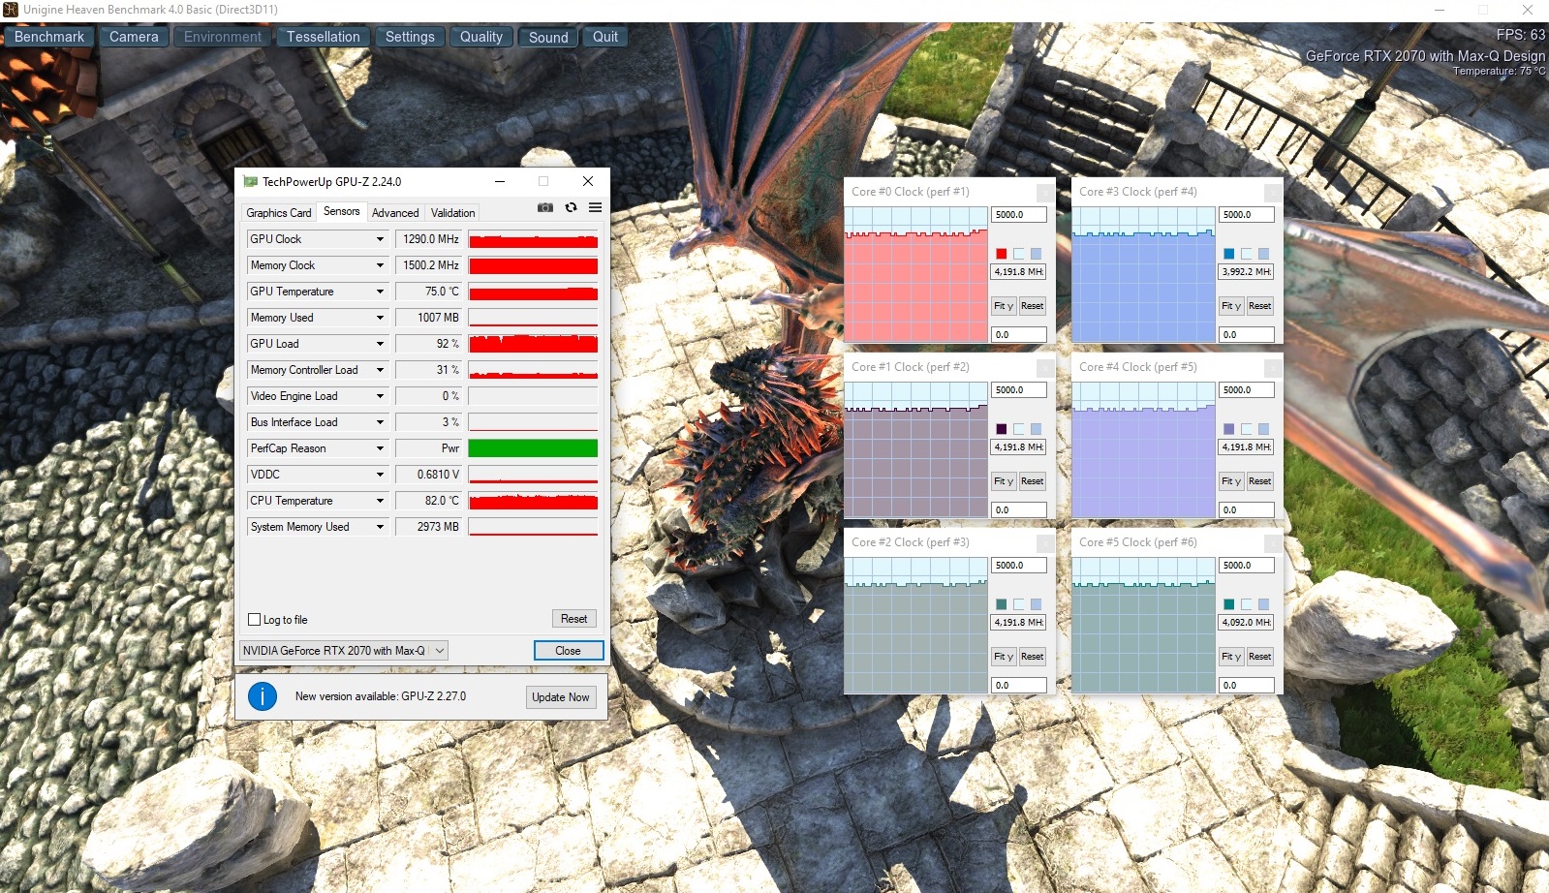Pick the dark purple swatch in Core #1 panel
1549x893 pixels.
1002,429
